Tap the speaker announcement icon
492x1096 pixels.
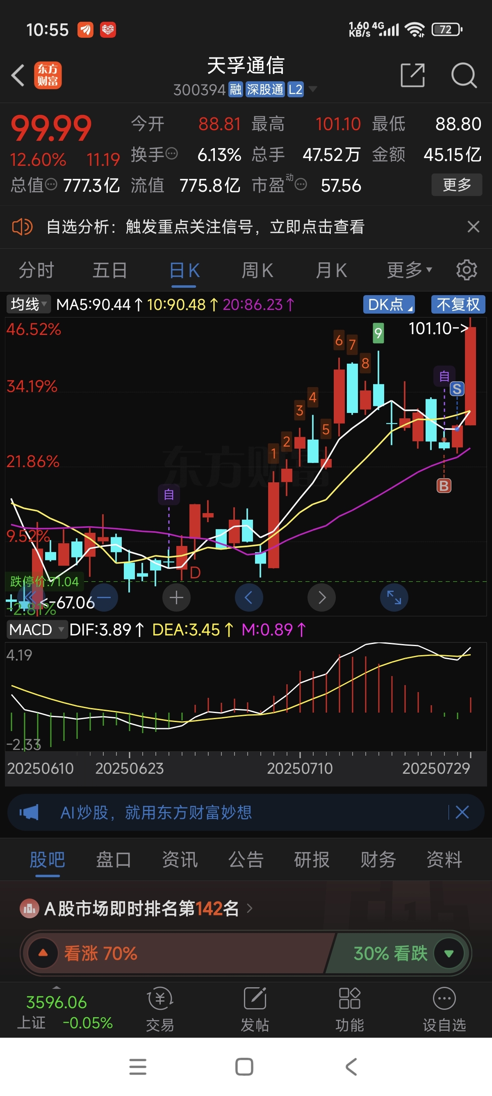click(x=22, y=227)
